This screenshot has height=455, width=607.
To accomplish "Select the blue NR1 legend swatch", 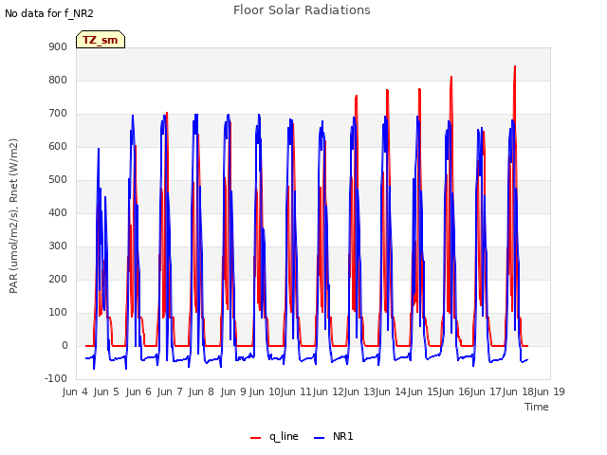I will tap(319, 438).
